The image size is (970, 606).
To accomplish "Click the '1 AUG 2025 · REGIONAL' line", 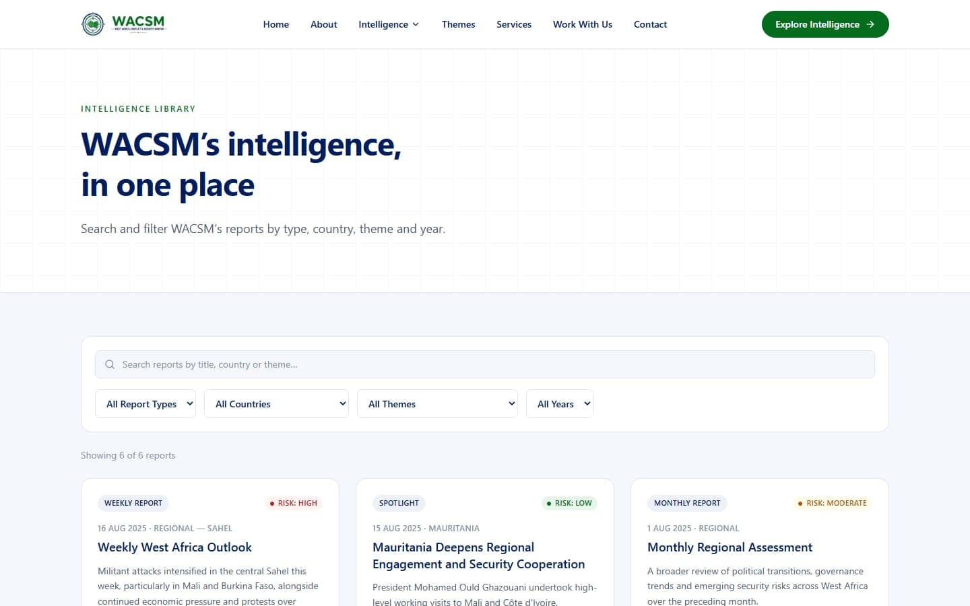I will pyautogui.click(x=693, y=529).
